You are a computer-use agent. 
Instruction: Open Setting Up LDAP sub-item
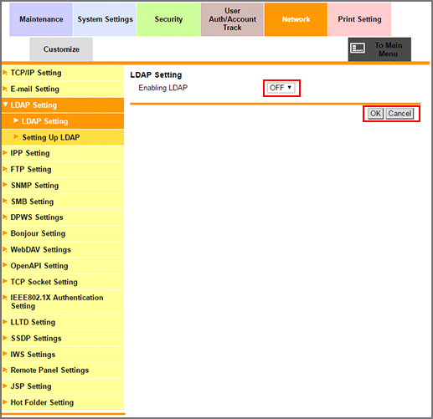(x=63, y=137)
